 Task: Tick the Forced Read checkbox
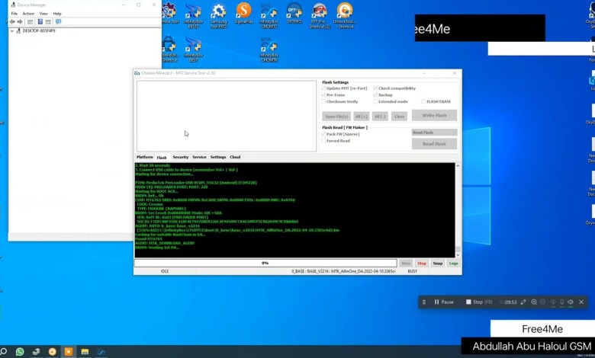tap(324, 140)
